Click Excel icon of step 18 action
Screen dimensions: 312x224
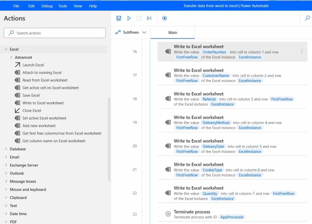168,99
